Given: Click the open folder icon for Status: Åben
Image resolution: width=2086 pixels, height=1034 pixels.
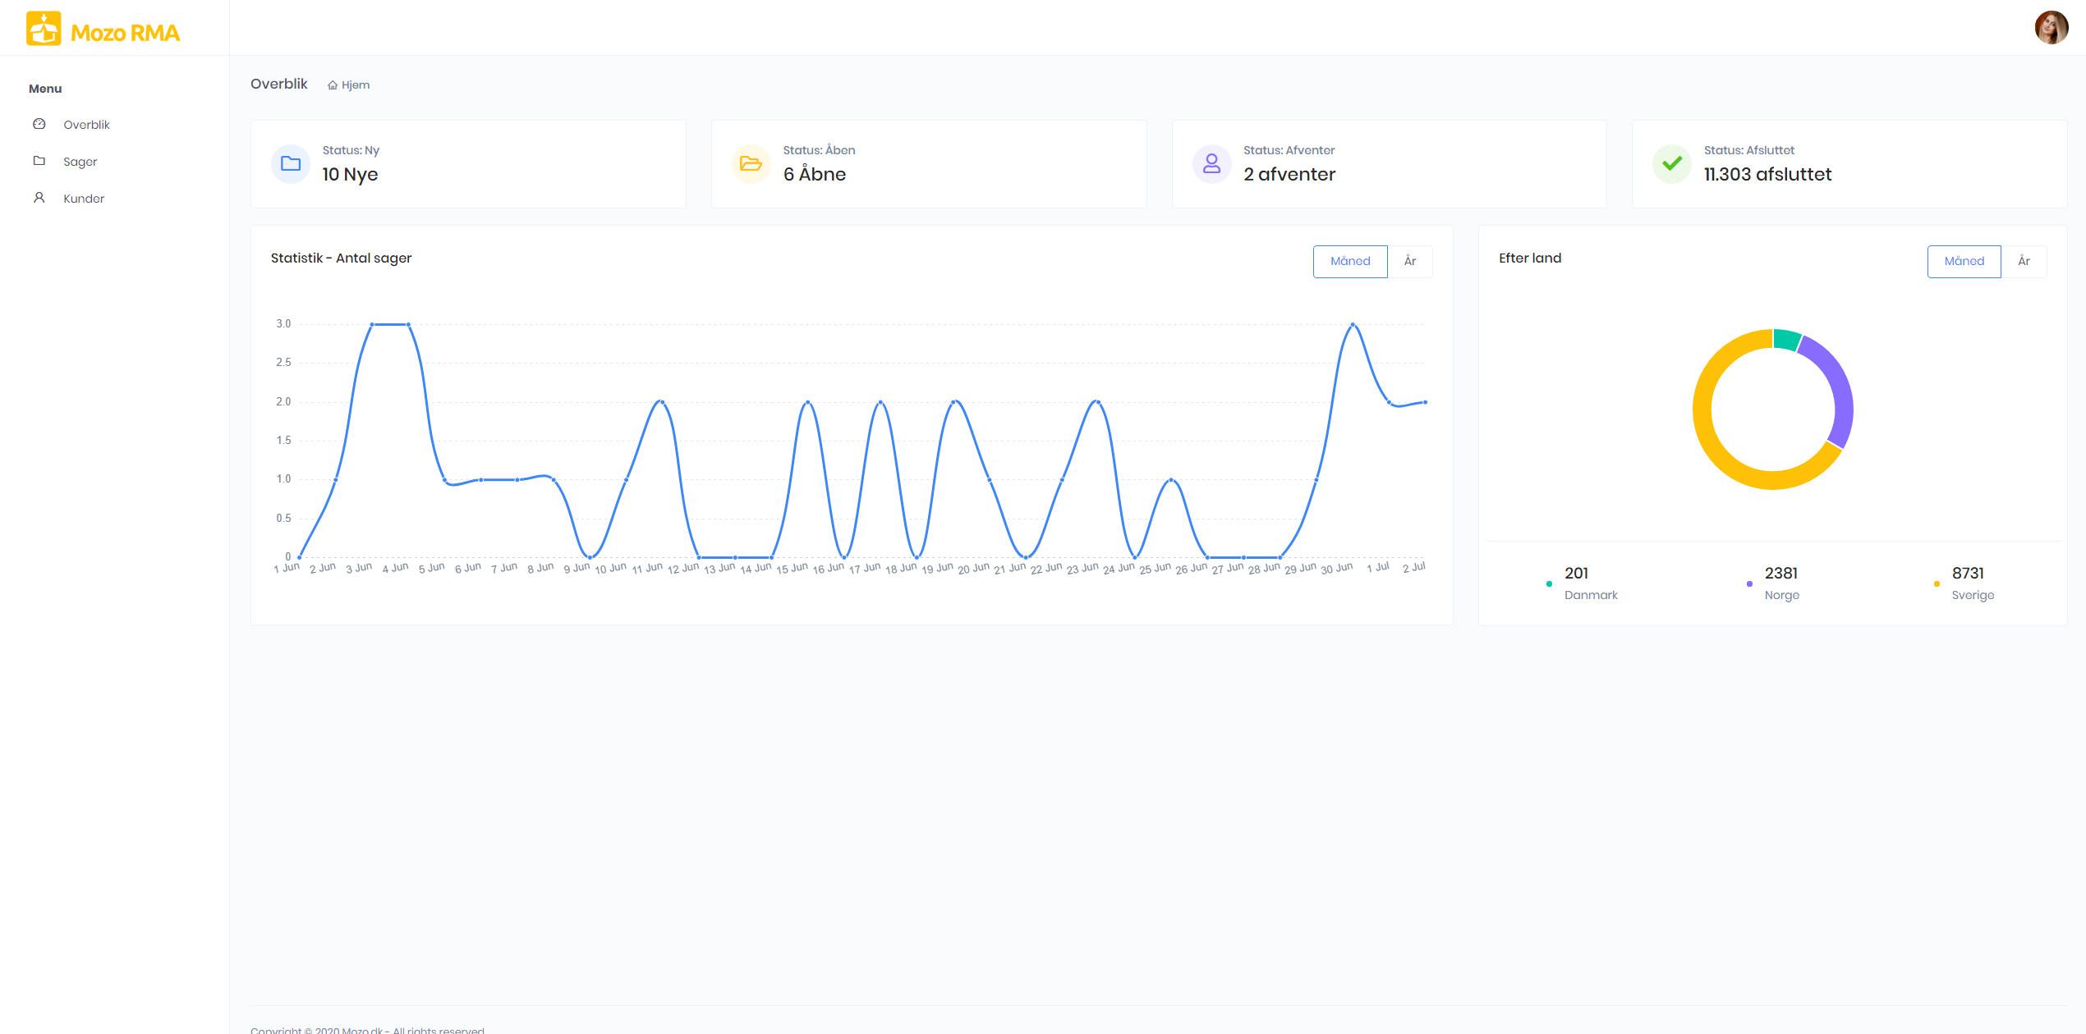Looking at the screenshot, I should [x=751, y=163].
